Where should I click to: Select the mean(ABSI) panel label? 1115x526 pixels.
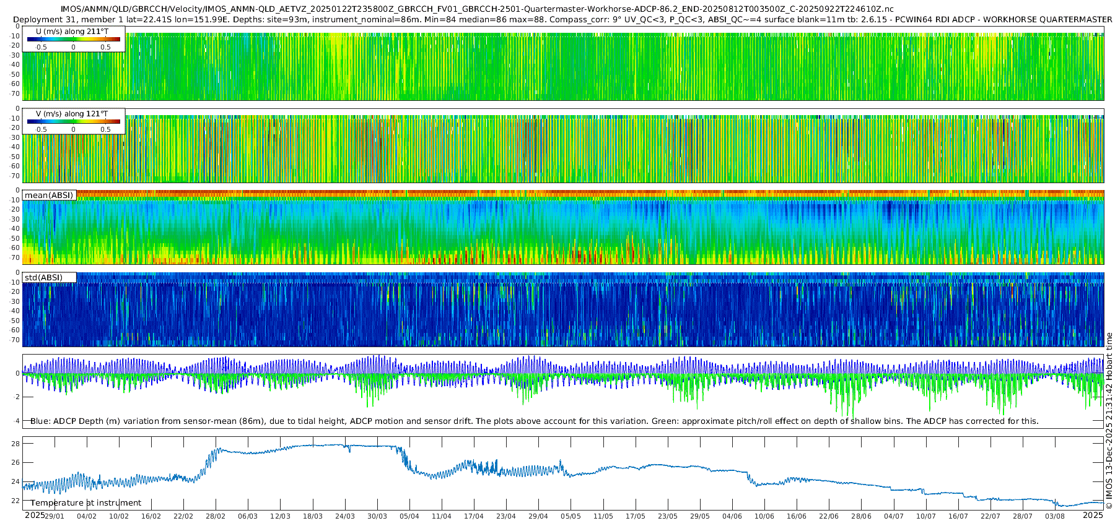(49, 196)
